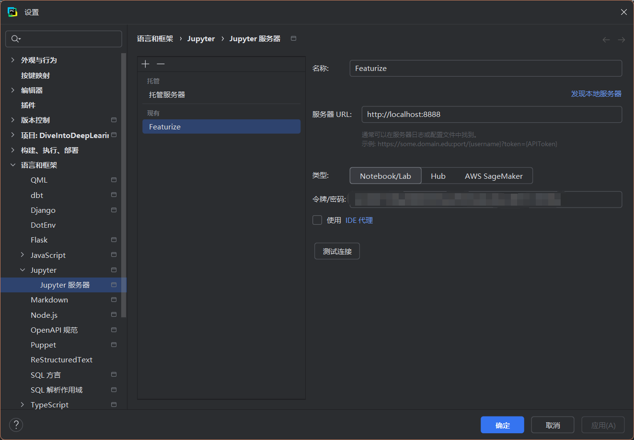Click 测试连接 button
The image size is (634, 440).
pyautogui.click(x=337, y=251)
